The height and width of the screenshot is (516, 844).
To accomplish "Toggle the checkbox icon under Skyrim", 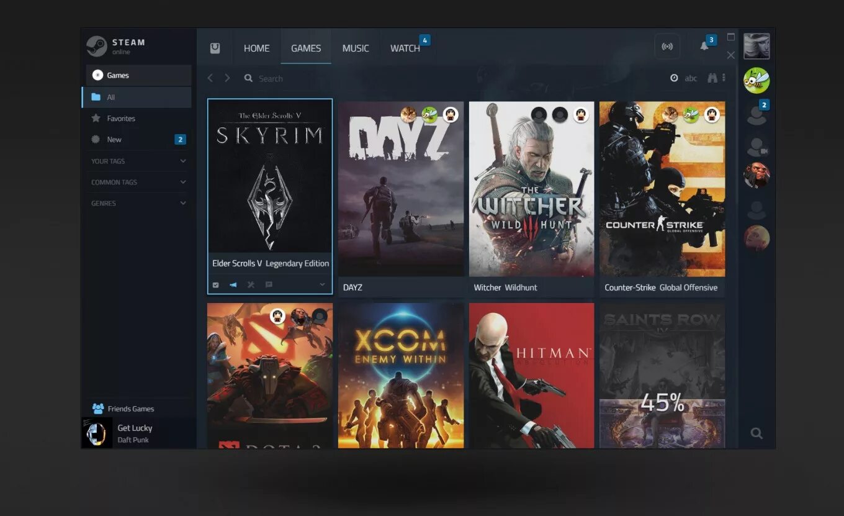I will click(215, 285).
